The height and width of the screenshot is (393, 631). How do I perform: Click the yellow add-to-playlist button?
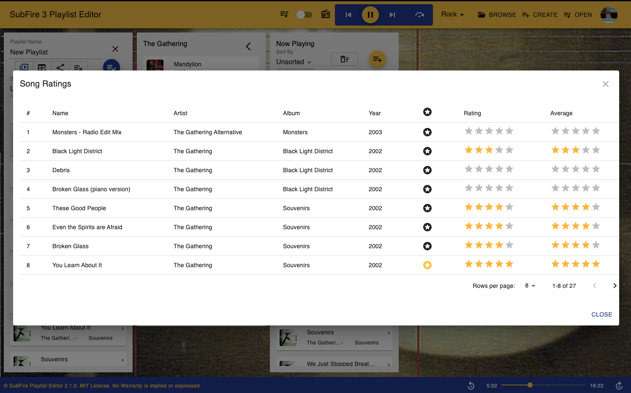[378, 59]
